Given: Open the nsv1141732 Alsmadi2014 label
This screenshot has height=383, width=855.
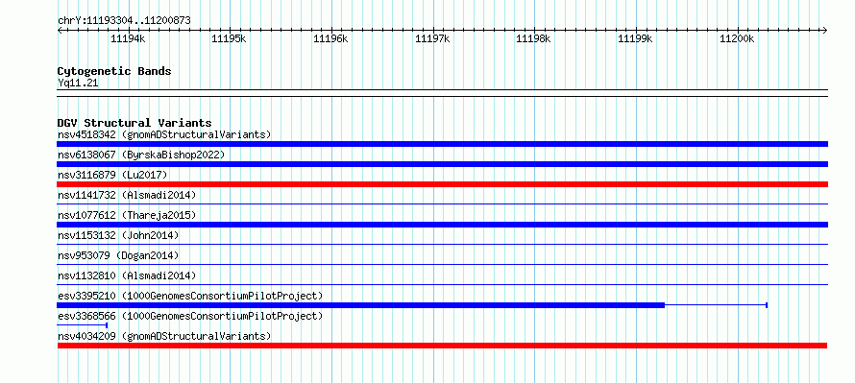Looking at the screenshot, I should 127,195.
